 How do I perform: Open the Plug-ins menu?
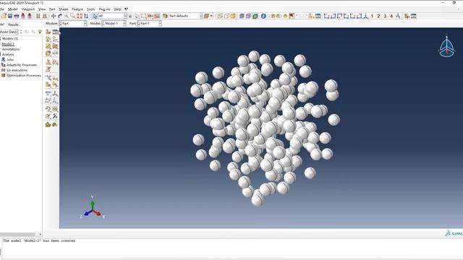[x=104, y=9]
